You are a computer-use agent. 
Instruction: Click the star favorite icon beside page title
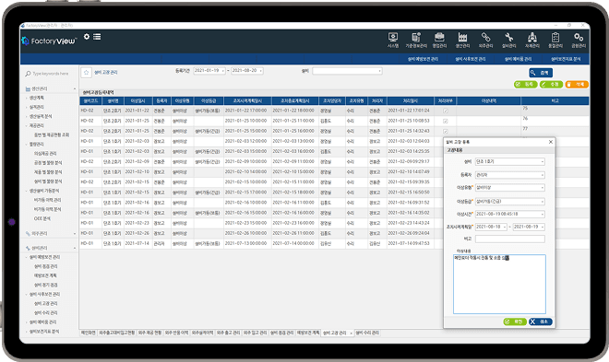86,73
